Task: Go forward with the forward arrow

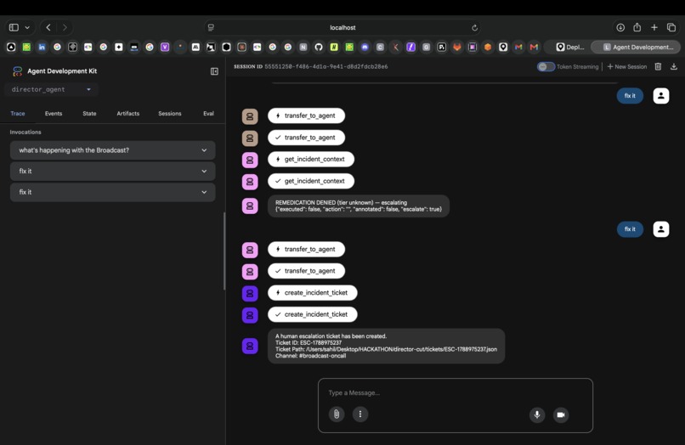Action: (x=65, y=27)
